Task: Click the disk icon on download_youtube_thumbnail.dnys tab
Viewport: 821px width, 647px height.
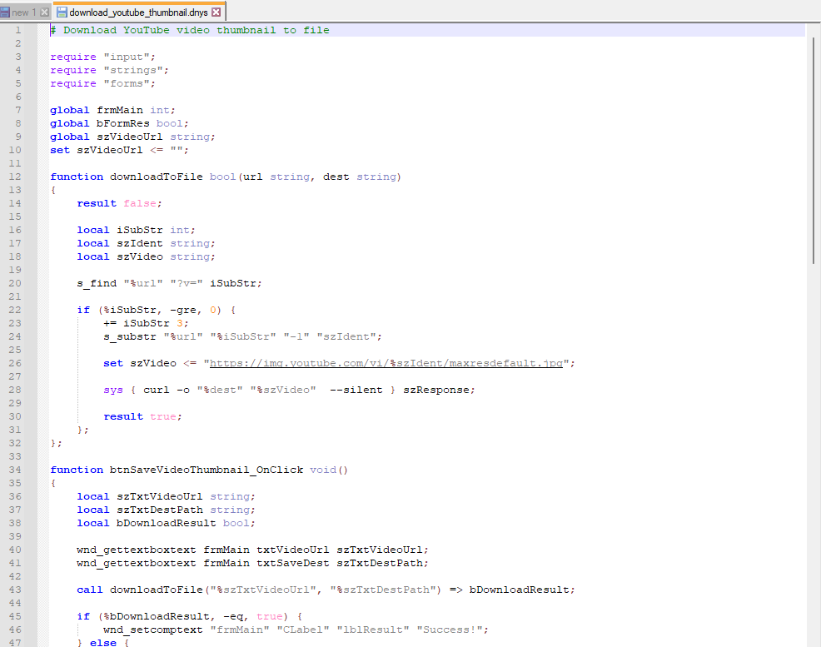Action: tap(62, 12)
